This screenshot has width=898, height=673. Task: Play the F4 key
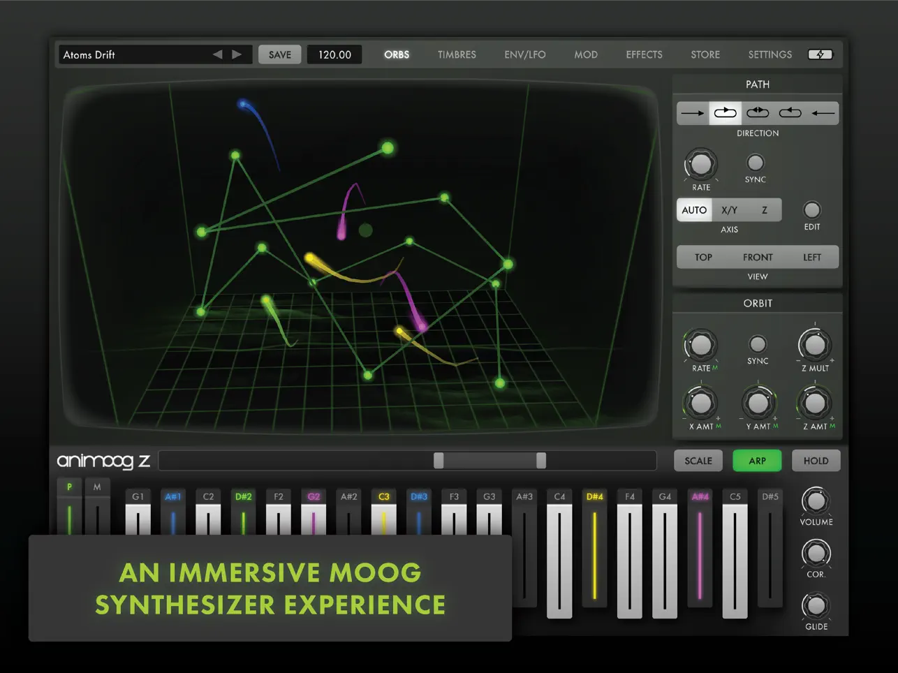tap(630, 554)
